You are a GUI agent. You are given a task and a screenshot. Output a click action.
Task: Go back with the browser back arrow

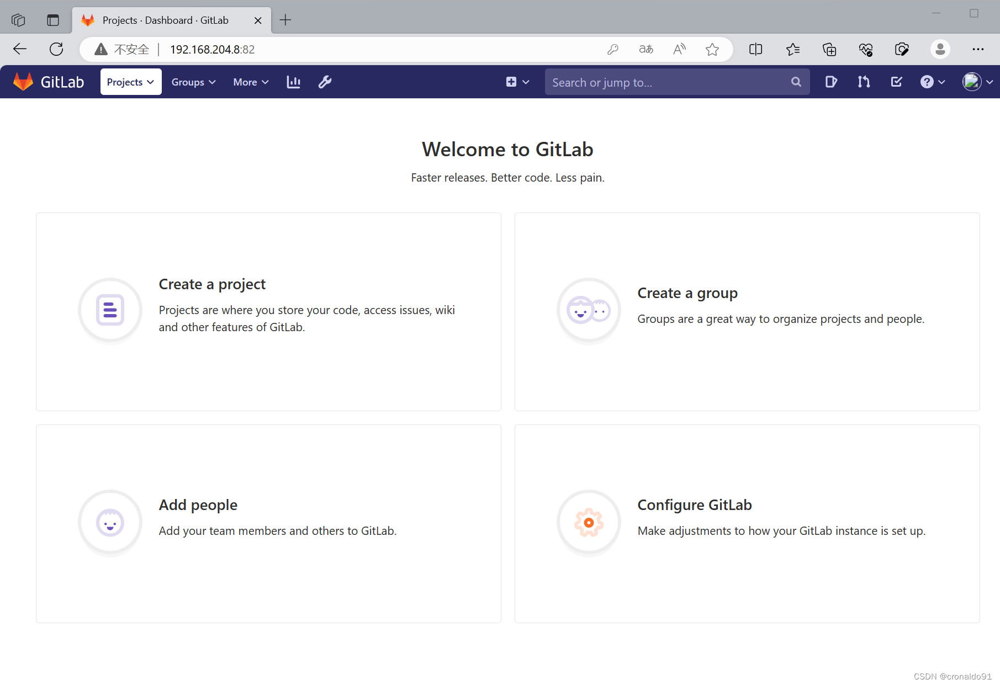tap(20, 49)
